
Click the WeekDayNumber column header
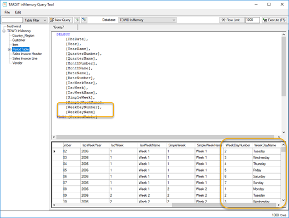coord(238,145)
